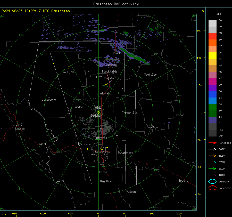Click the Banff town label

click(x=43, y=144)
